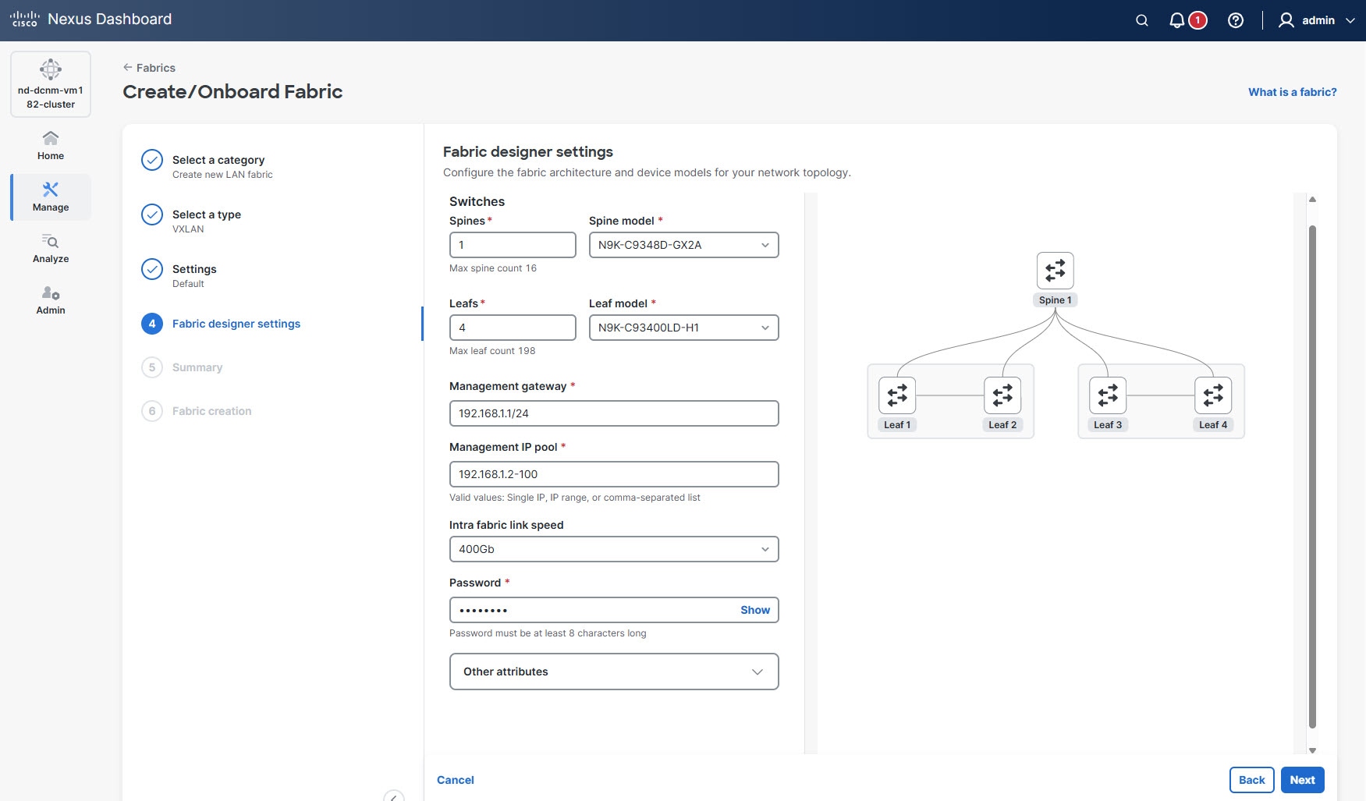1366x801 pixels.
Task: Expand the Other attributes section
Action: (x=613, y=672)
